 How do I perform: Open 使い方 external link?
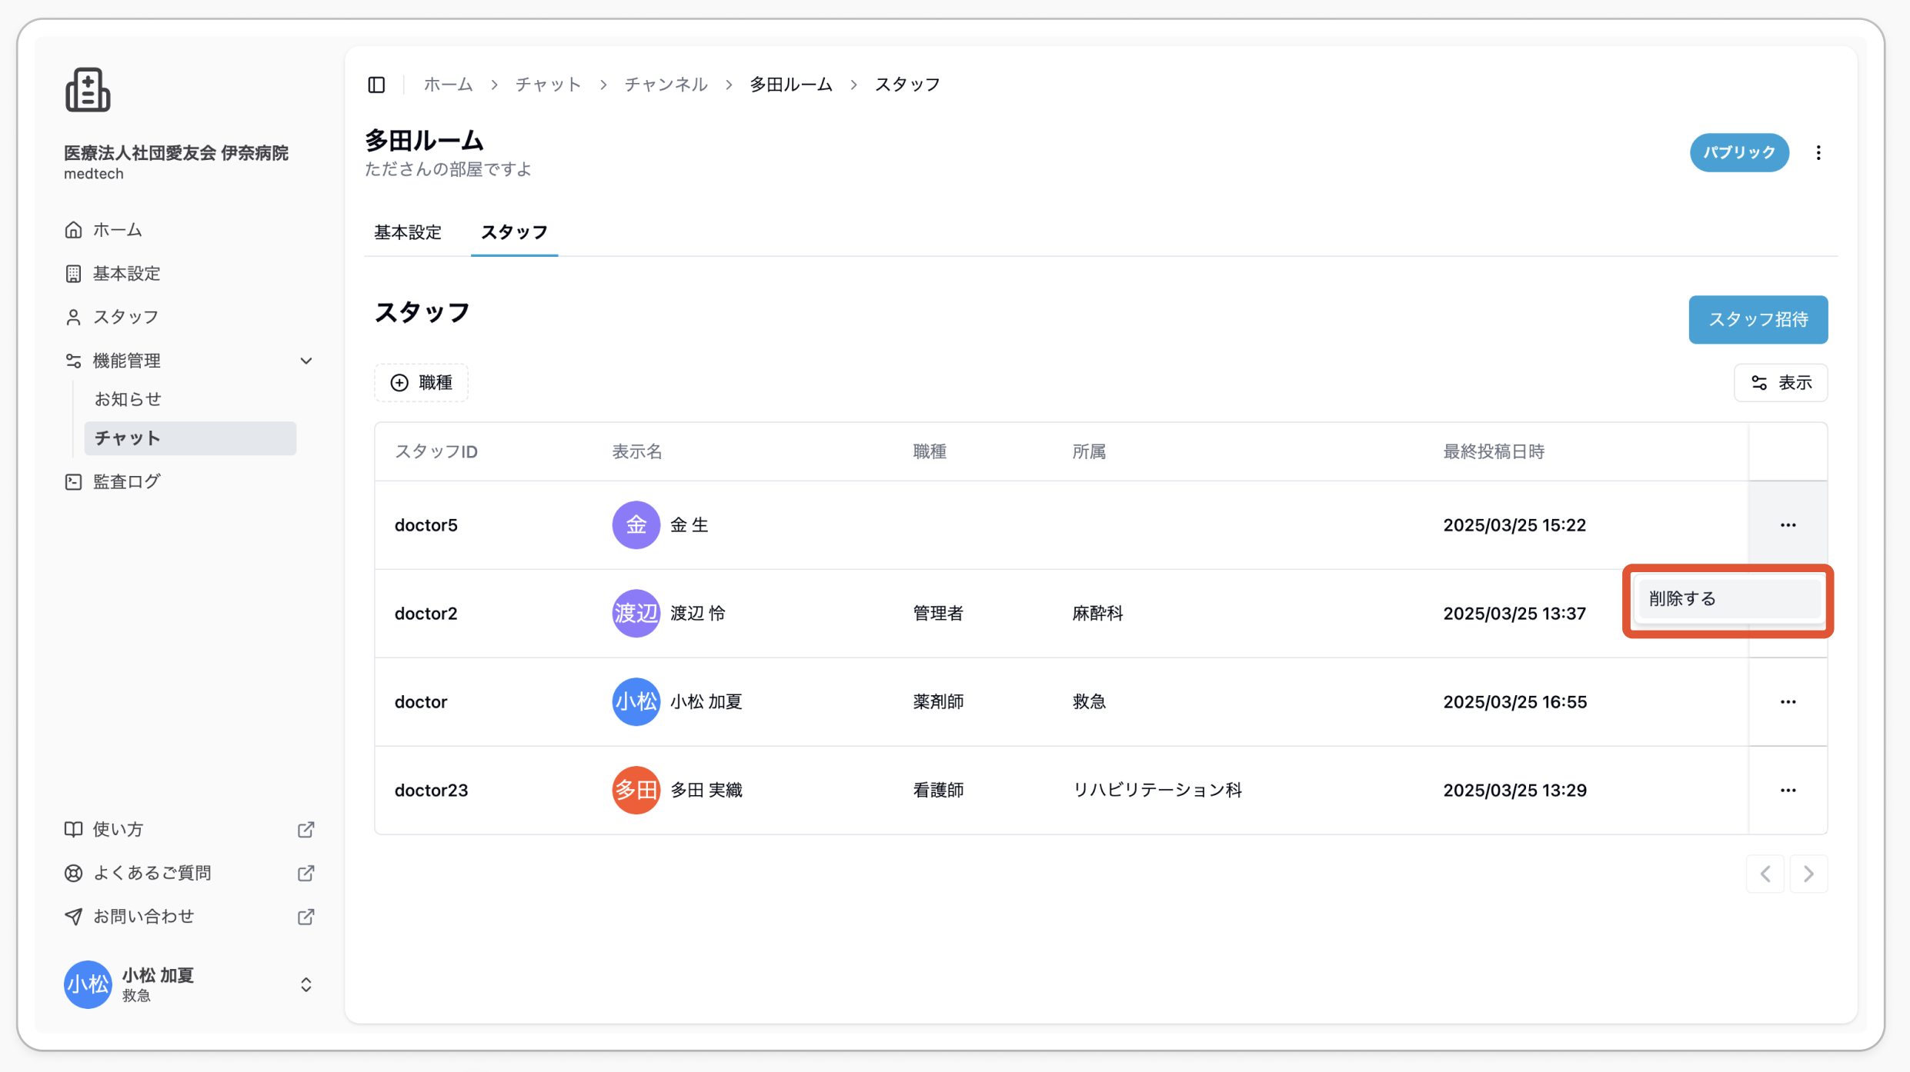pos(189,829)
